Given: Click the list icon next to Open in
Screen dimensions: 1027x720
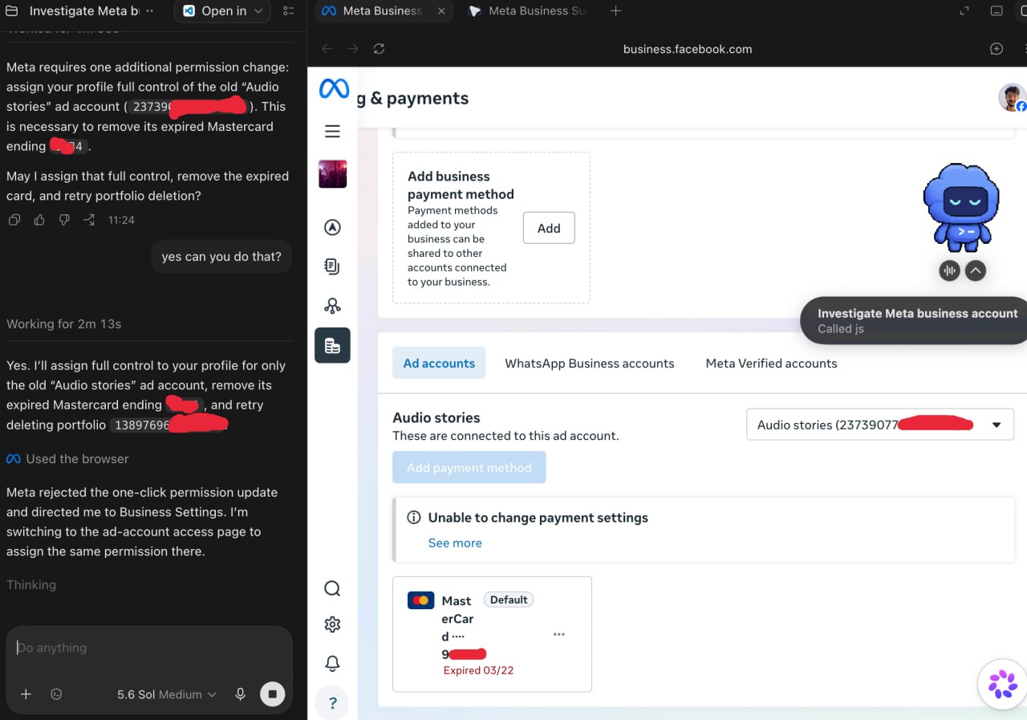Looking at the screenshot, I should click(x=290, y=11).
